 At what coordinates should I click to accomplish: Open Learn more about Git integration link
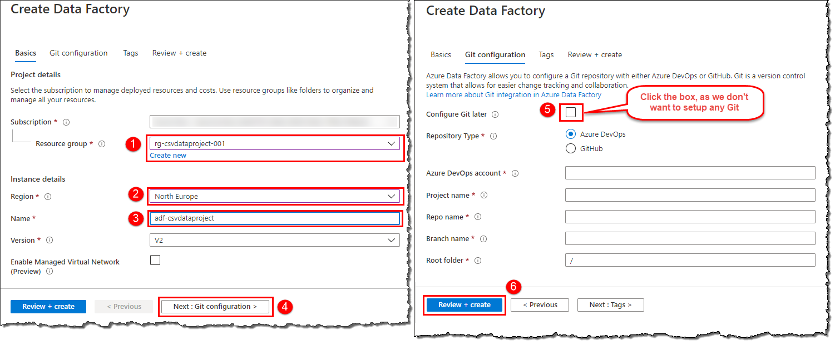click(x=513, y=95)
